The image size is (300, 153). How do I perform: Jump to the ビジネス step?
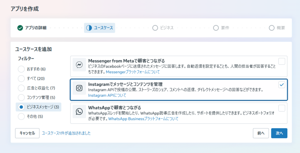tap(163, 28)
